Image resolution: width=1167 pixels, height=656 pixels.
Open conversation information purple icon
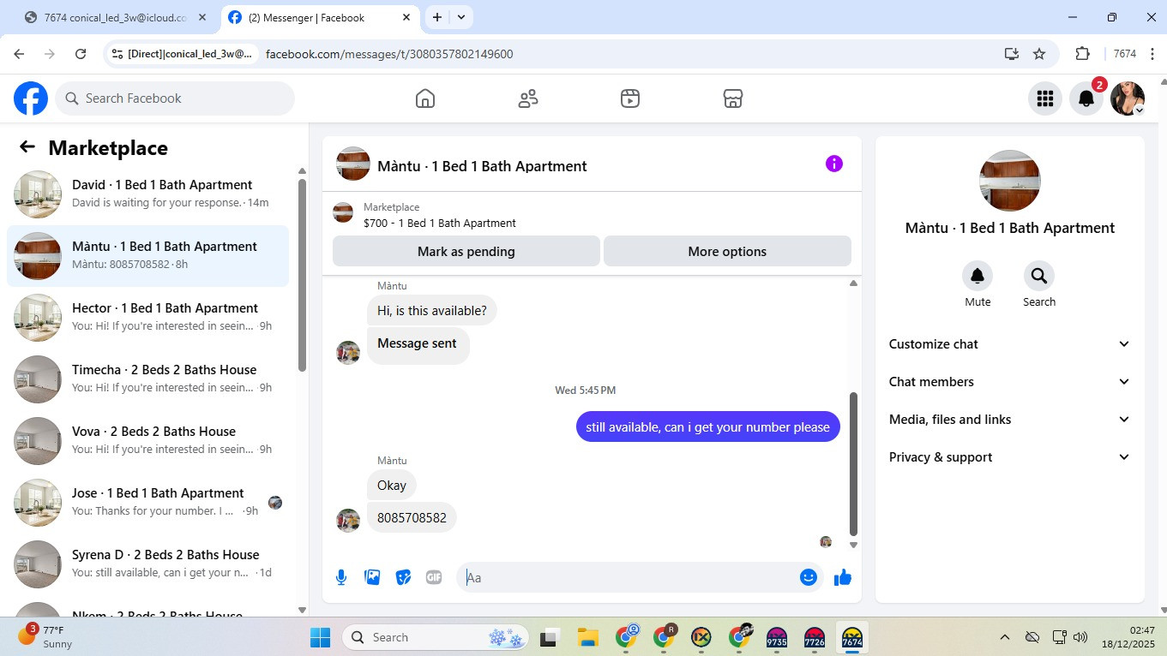click(834, 164)
